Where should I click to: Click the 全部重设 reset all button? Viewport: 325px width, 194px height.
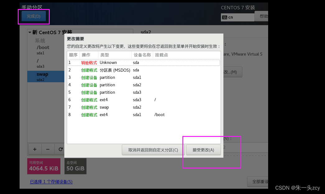(258, 182)
